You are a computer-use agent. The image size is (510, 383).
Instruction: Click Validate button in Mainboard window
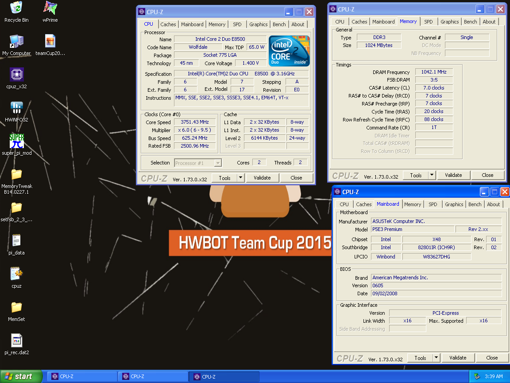[x=458, y=358]
